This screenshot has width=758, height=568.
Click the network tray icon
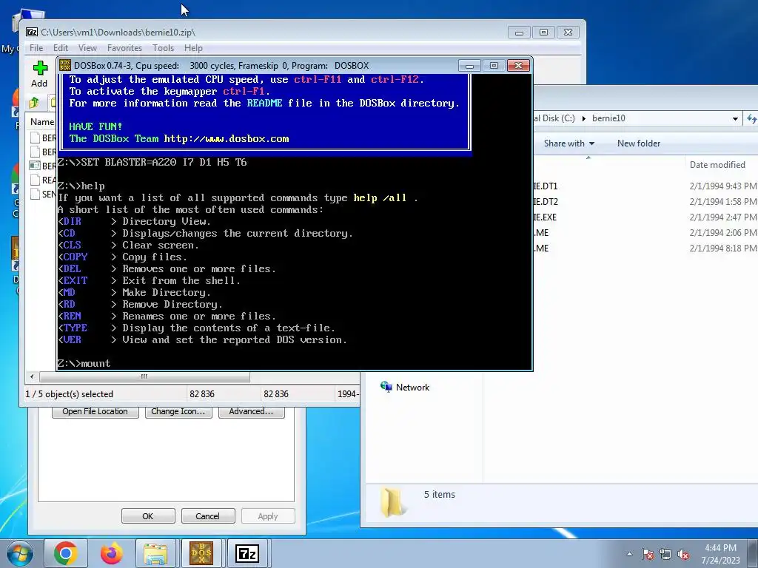(x=665, y=554)
